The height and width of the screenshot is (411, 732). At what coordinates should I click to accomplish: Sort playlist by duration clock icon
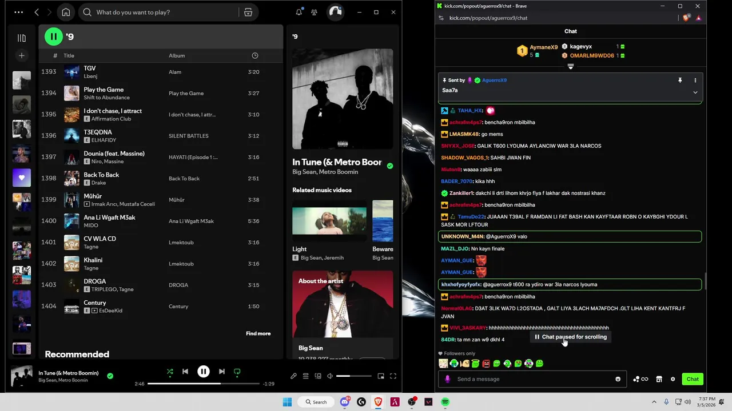pyautogui.click(x=255, y=55)
